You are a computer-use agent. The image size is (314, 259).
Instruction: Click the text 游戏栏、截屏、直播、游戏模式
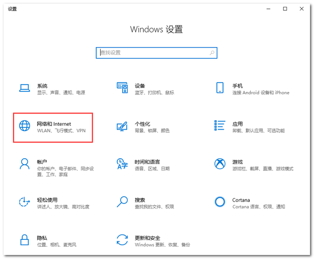(x=263, y=169)
